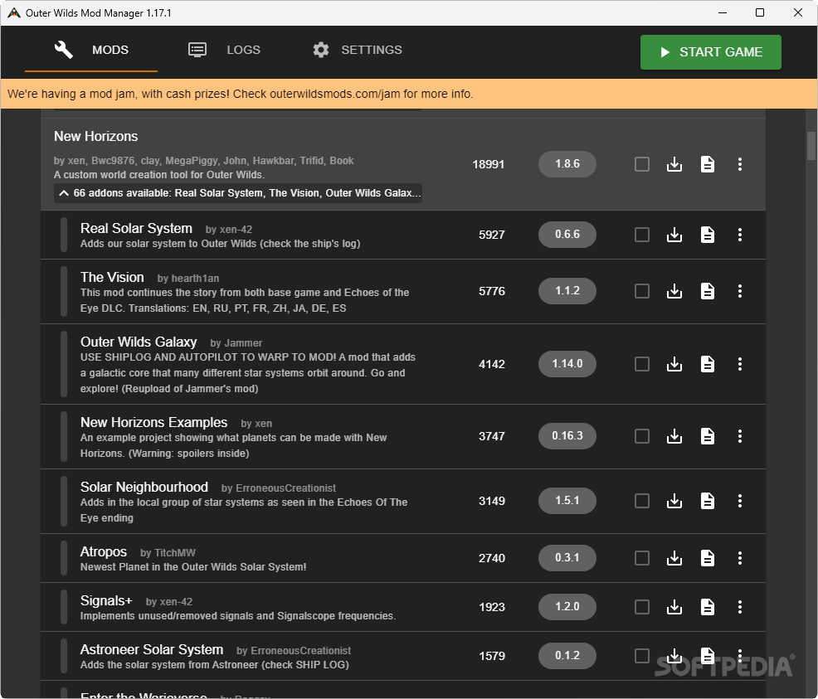Image resolution: width=818 pixels, height=699 pixels.
Task: Open three-dot menu for Signals+
Action: (x=740, y=607)
